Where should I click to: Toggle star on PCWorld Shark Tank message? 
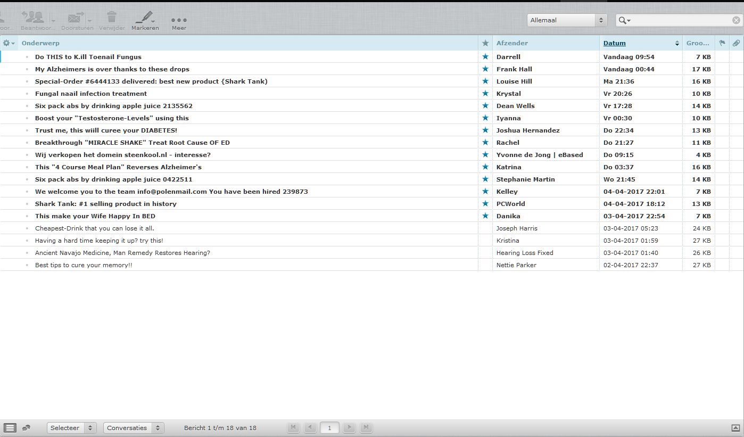[485, 204]
